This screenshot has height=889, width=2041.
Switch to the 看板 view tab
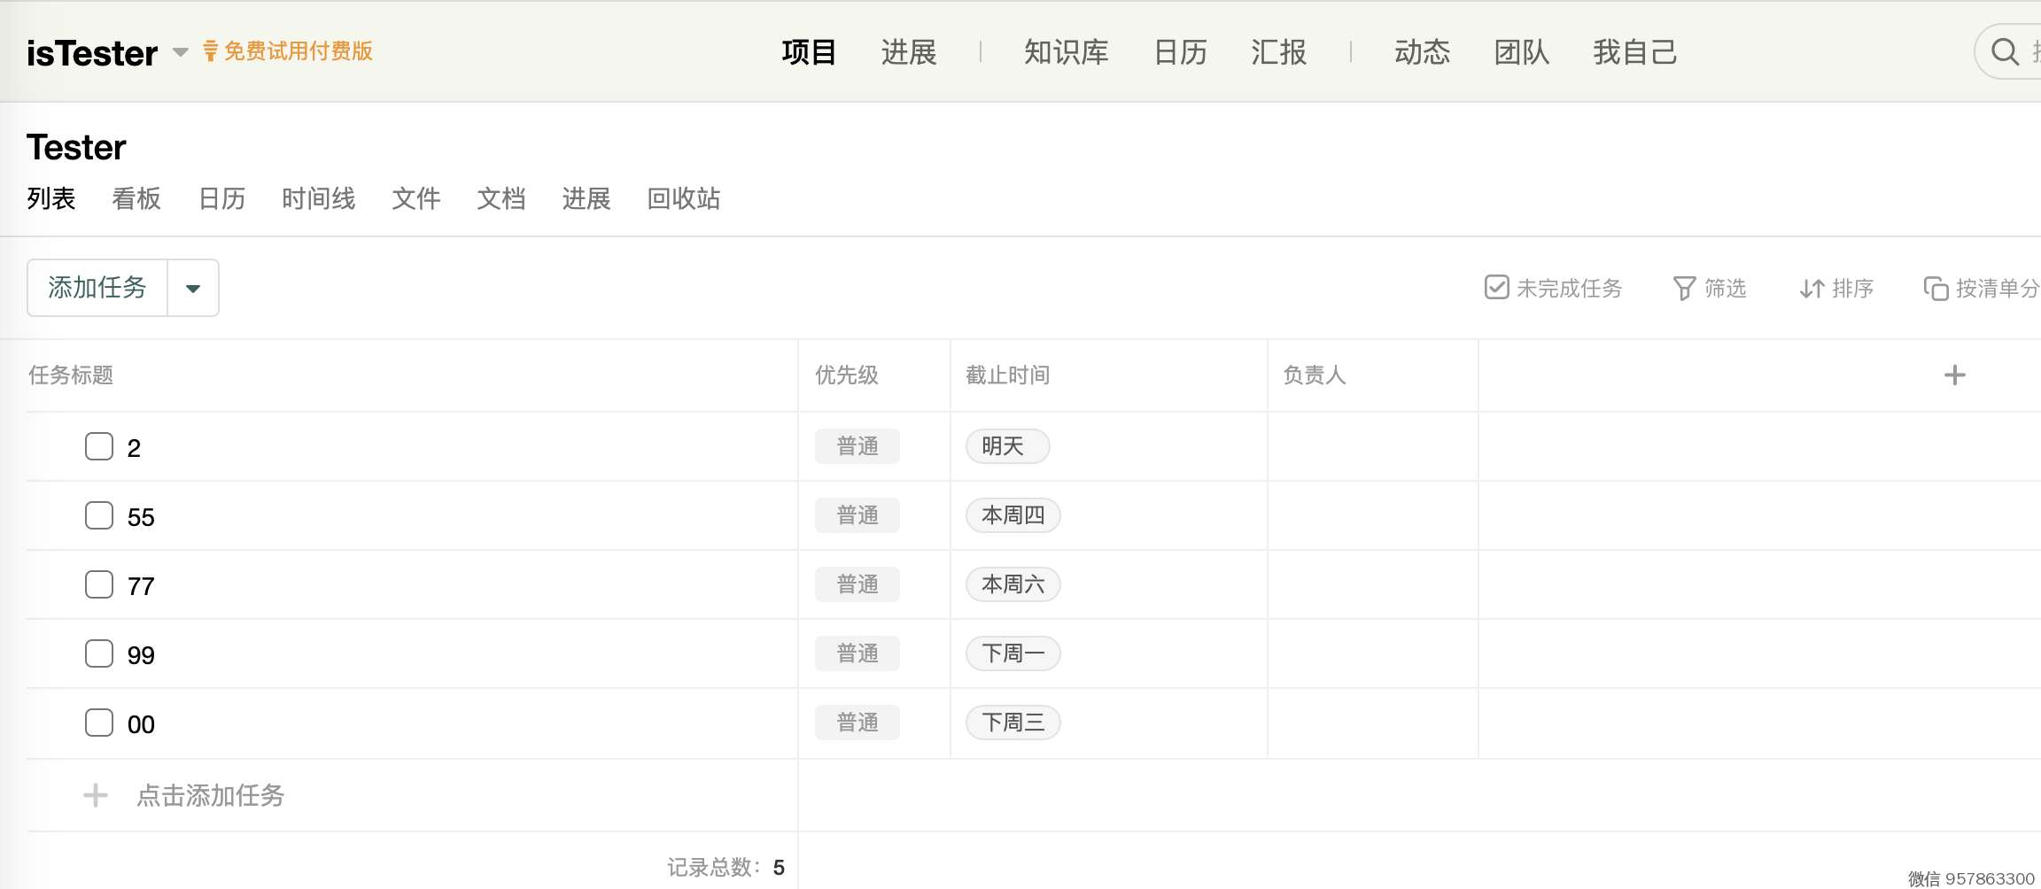pyautogui.click(x=136, y=198)
